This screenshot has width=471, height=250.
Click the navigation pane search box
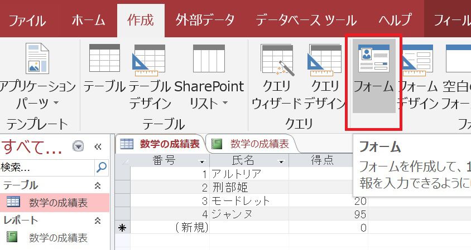coord(47,166)
